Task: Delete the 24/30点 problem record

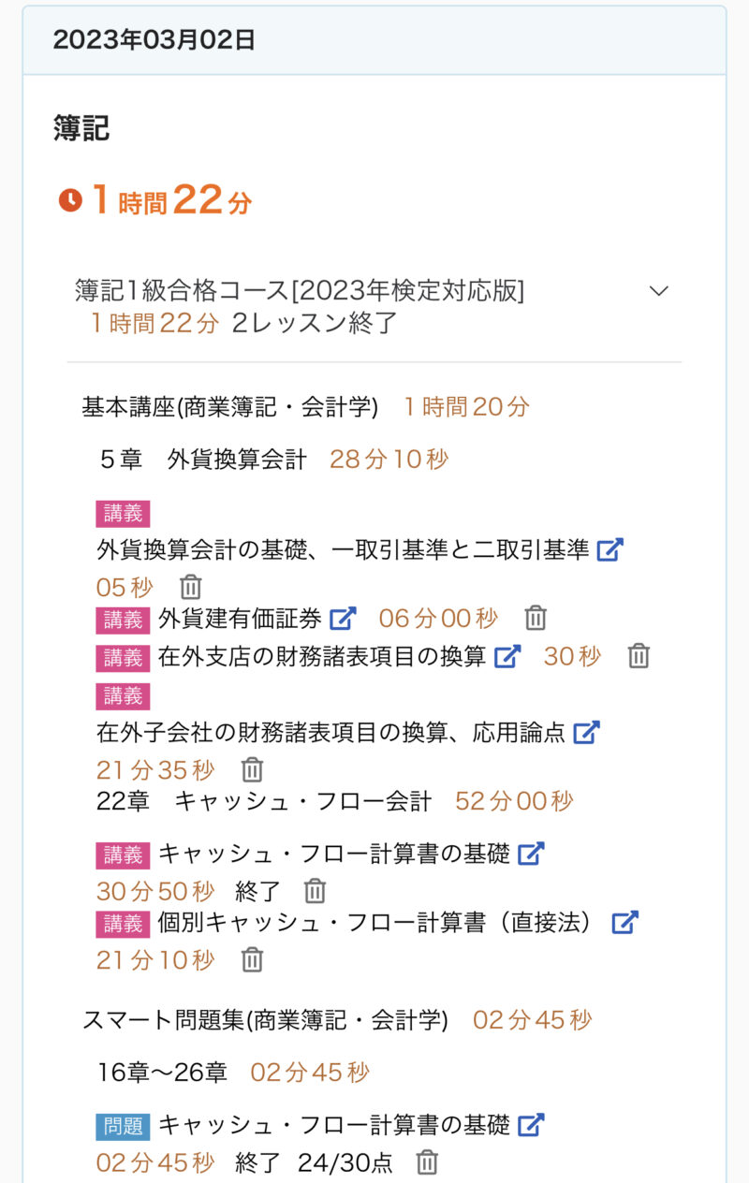Action: (427, 1162)
